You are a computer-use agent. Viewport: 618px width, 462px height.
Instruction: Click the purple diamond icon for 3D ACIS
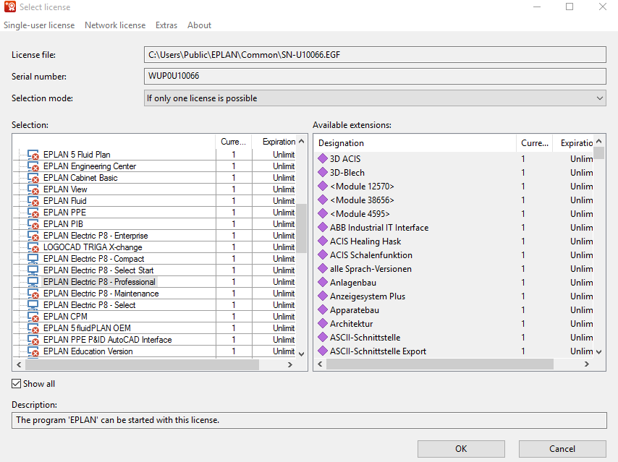pyautogui.click(x=323, y=158)
